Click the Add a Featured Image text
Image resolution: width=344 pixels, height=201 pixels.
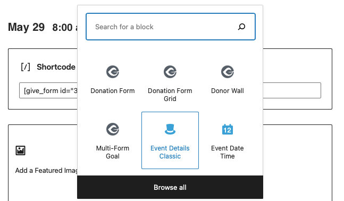46,171
